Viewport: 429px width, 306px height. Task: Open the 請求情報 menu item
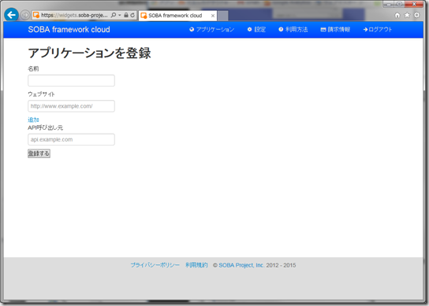tap(335, 29)
